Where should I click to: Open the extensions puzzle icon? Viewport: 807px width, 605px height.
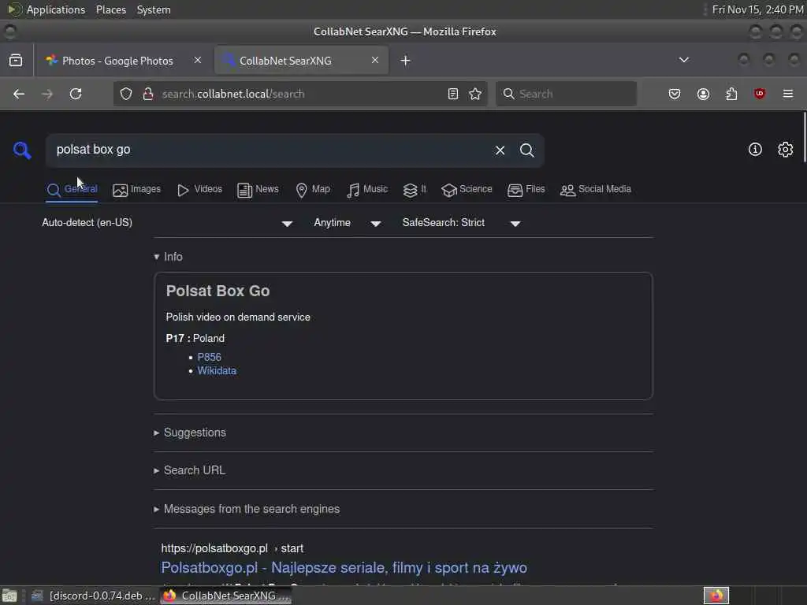coord(731,94)
